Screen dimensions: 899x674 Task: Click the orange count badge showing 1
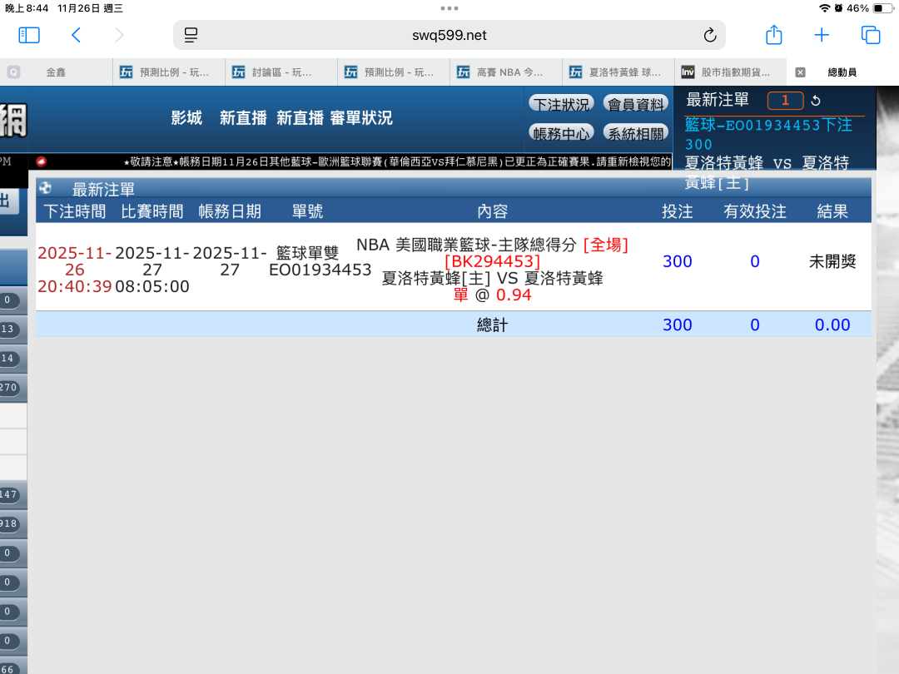[x=786, y=101]
